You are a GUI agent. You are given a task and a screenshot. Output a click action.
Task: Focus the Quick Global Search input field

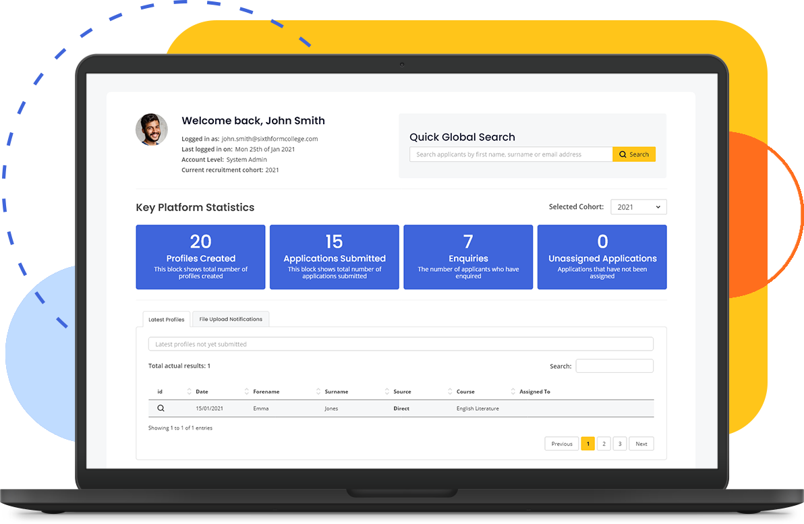pyautogui.click(x=511, y=154)
